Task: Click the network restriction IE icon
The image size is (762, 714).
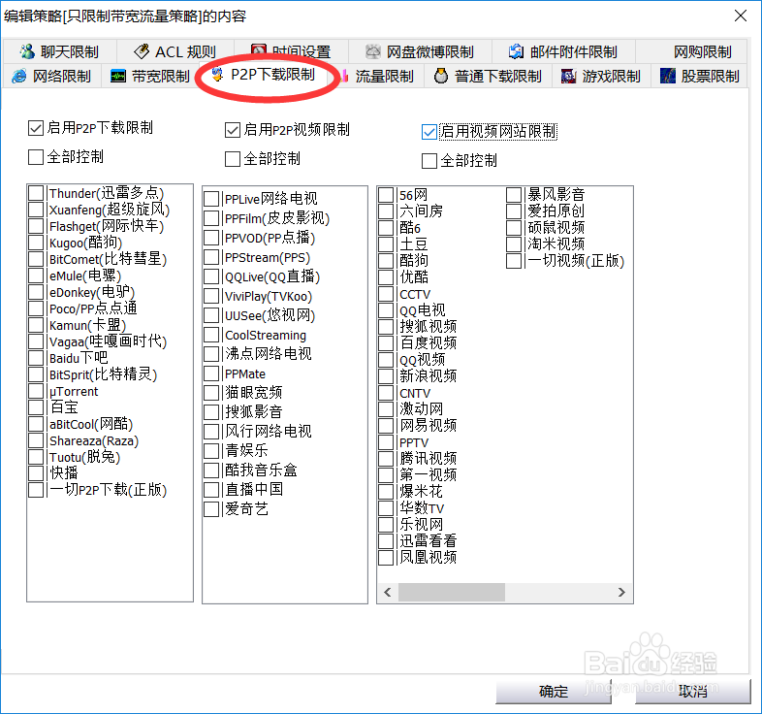Action: tap(19, 76)
